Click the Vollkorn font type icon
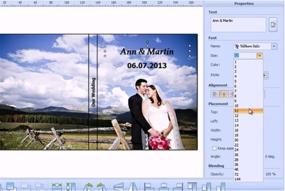Screen dimensions: 285x191 click(x=237, y=46)
